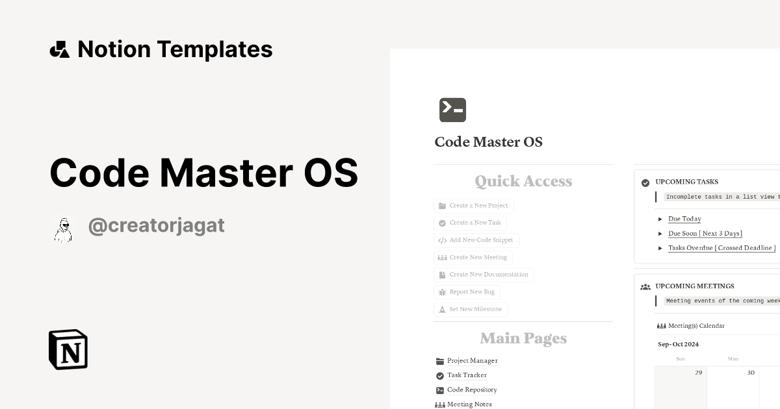Click the people icon next to Upcoming Meetings
The image size is (780, 409).
(645, 286)
